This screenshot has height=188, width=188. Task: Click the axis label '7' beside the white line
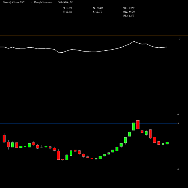point(180,39)
